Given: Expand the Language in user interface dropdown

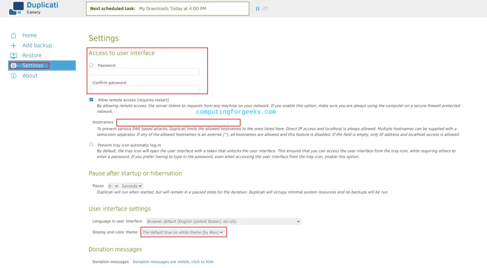Looking at the screenshot, I should click(x=223, y=222).
